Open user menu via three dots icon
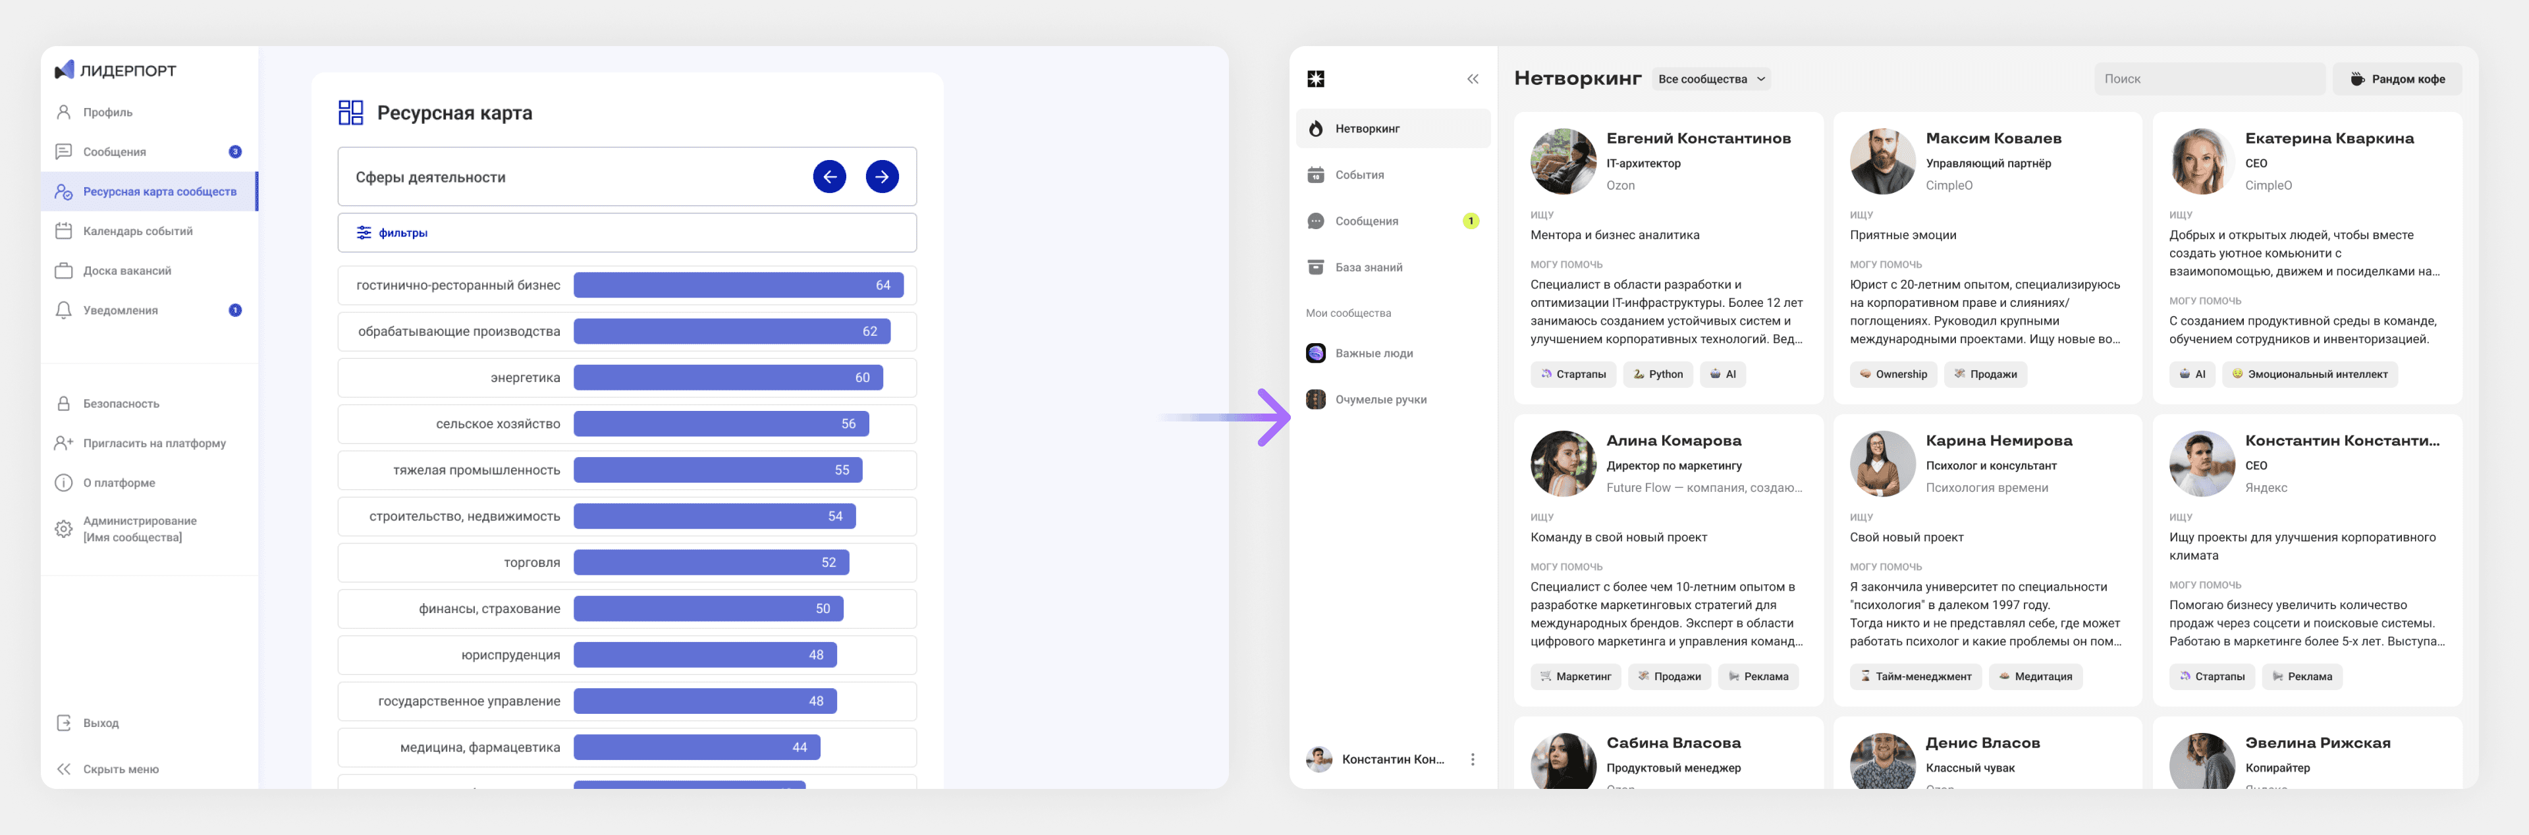 [1472, 759]
